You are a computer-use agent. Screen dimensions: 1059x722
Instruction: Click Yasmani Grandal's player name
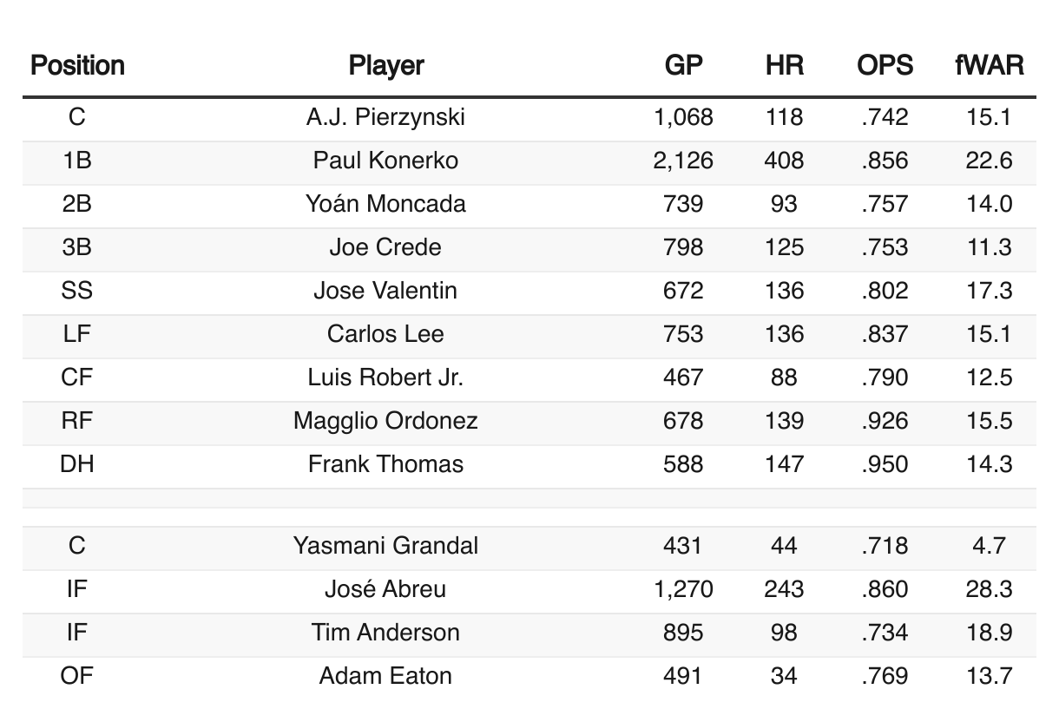click(385, 546)
